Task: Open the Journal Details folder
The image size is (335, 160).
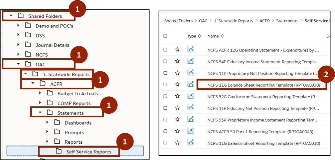Action: tap(52, 45)
